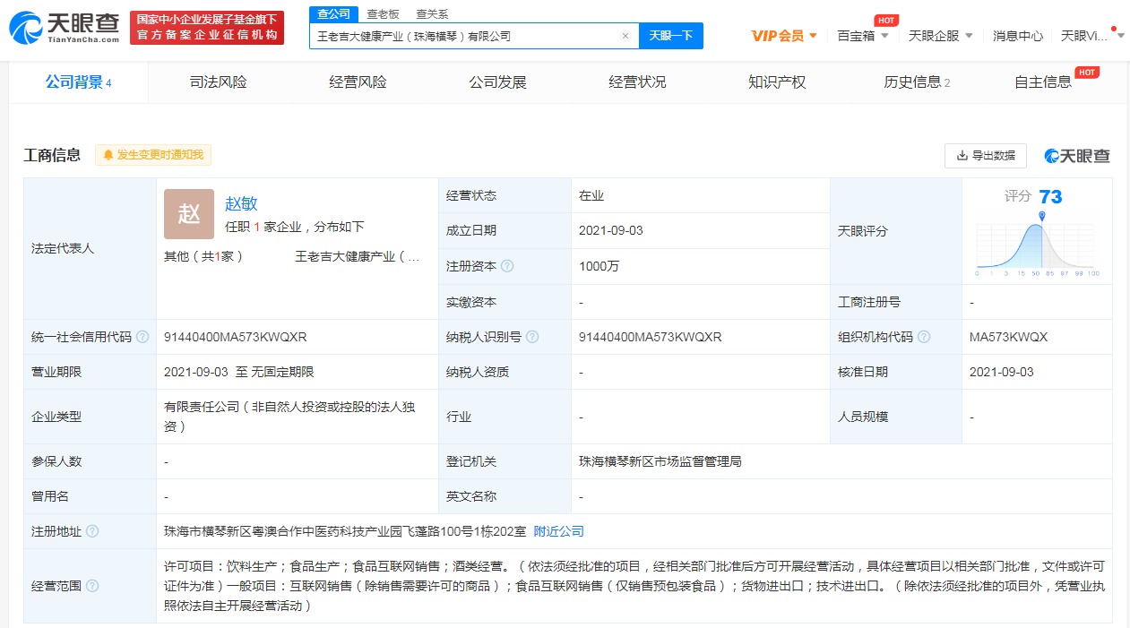Open the help tooltip icon next to 注册资本
The width and height of the screenshot is (1130, 628).
(506, 265)
